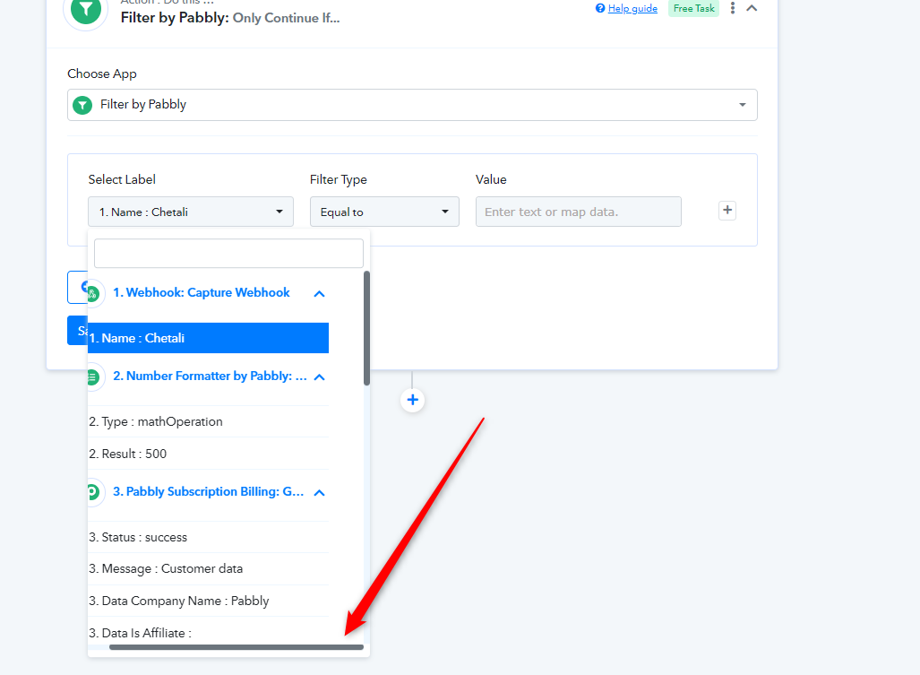Click the Webhook: Capture Webhook heading
This screenshot has width=920, height=675.
click(202, 292)
